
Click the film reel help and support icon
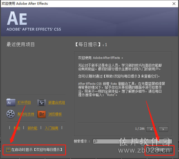[x=11, y=114]
